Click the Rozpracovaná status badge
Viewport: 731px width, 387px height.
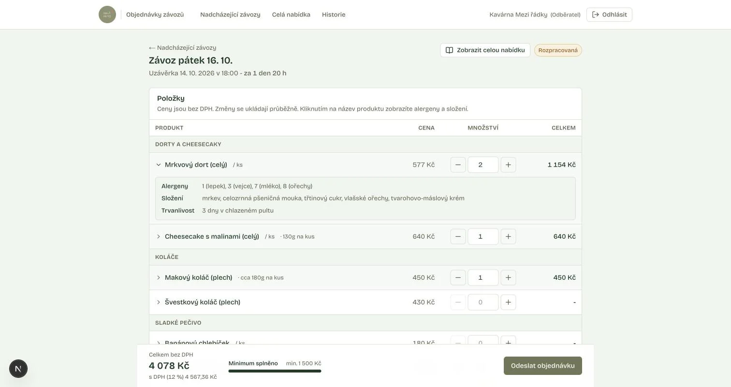[558, 50]
